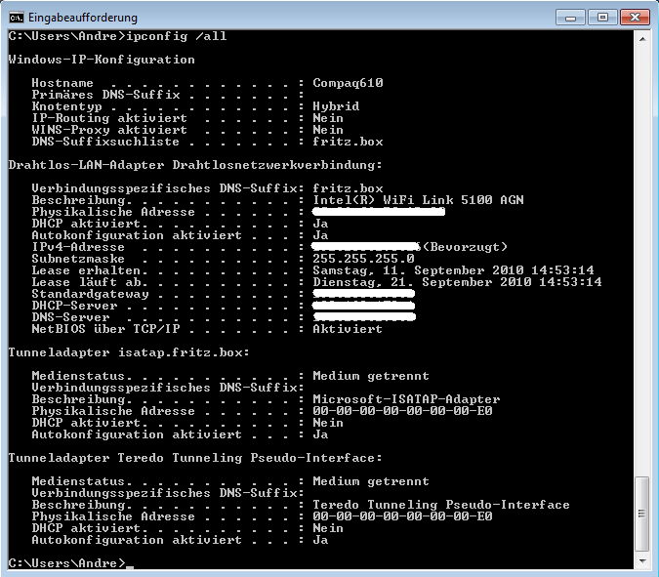Open the Eingabeaufforderung system menu icon
Viewport: 659px width, 577px height.
[x=16, y=17]
